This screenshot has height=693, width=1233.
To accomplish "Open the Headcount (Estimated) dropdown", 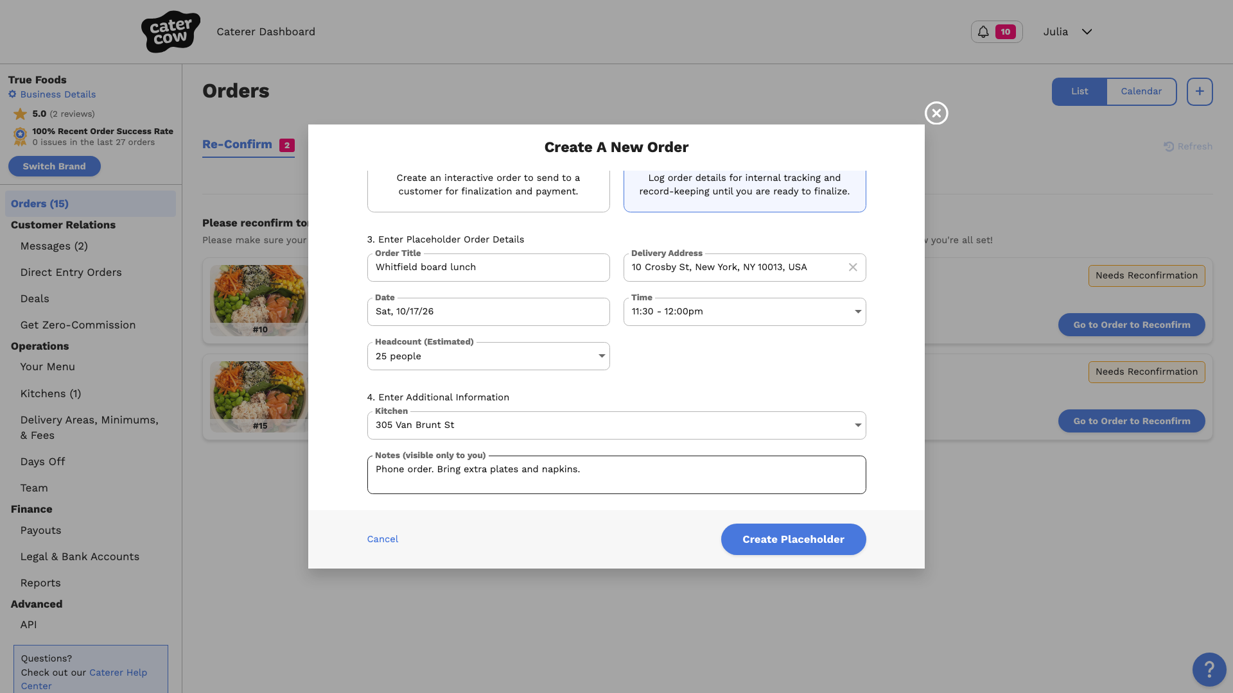I will 488,356.
